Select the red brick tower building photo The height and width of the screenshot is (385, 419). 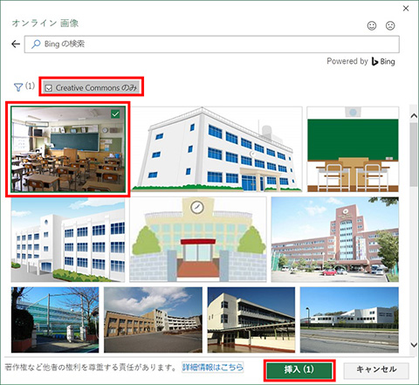(335, 239)
